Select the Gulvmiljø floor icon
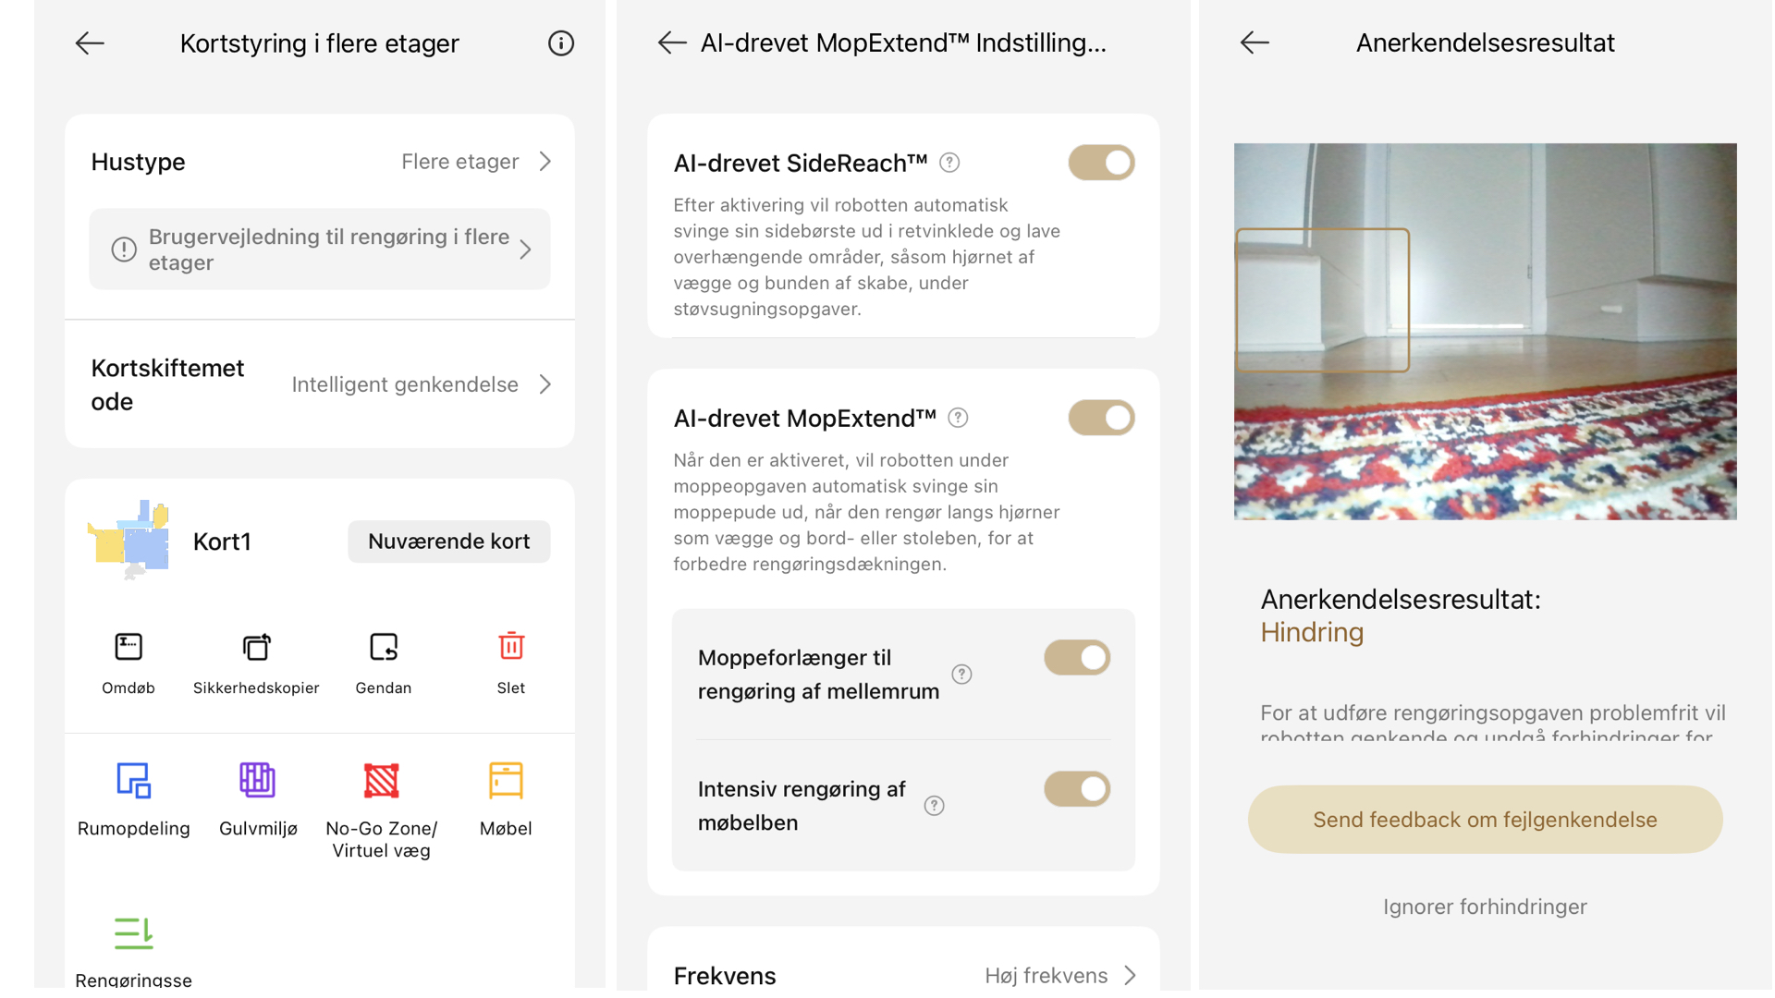The image size is (1775, 998). 258,781
